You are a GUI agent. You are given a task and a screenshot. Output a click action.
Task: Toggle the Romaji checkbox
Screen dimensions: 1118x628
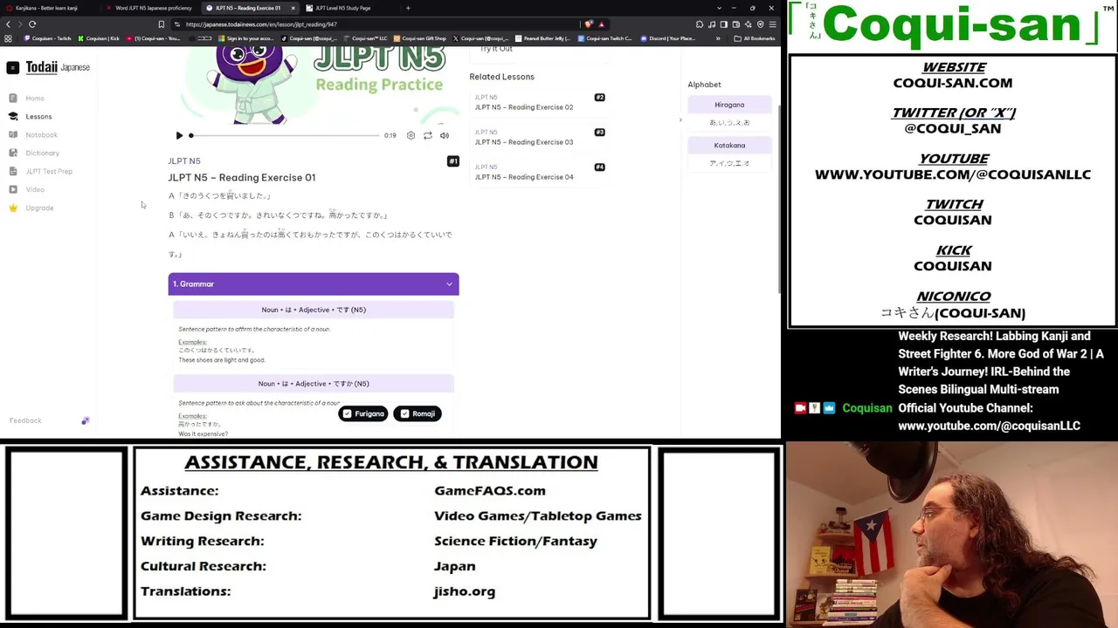coord(418,413)
